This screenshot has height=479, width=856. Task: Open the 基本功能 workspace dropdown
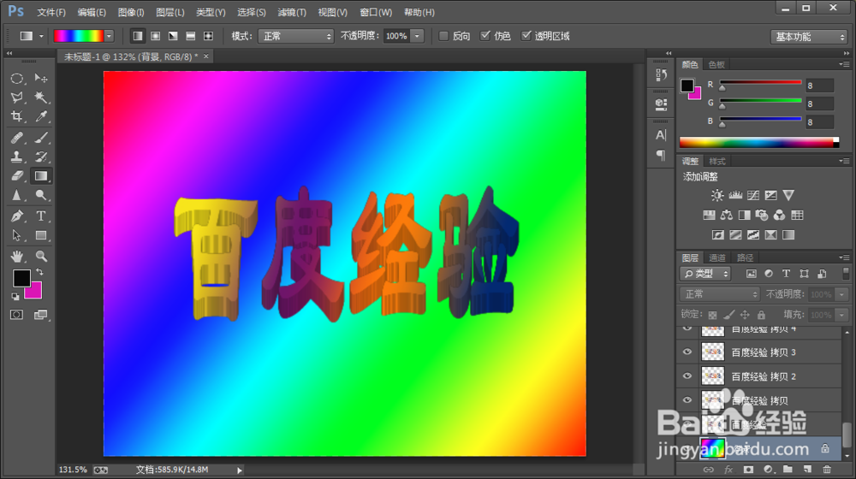click(x=809, y=37)
